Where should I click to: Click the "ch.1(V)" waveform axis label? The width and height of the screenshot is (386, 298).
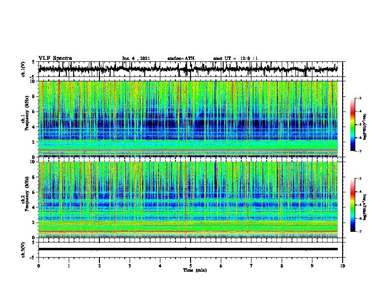click(x=23, y=69)
